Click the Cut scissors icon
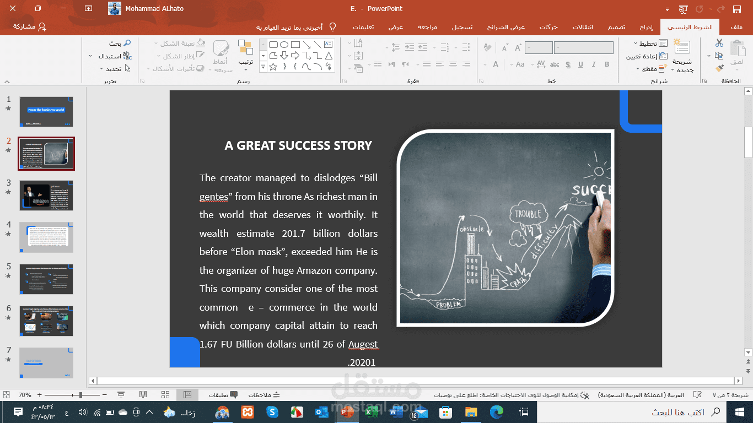The image size is (753, 423). pos(719,43)
